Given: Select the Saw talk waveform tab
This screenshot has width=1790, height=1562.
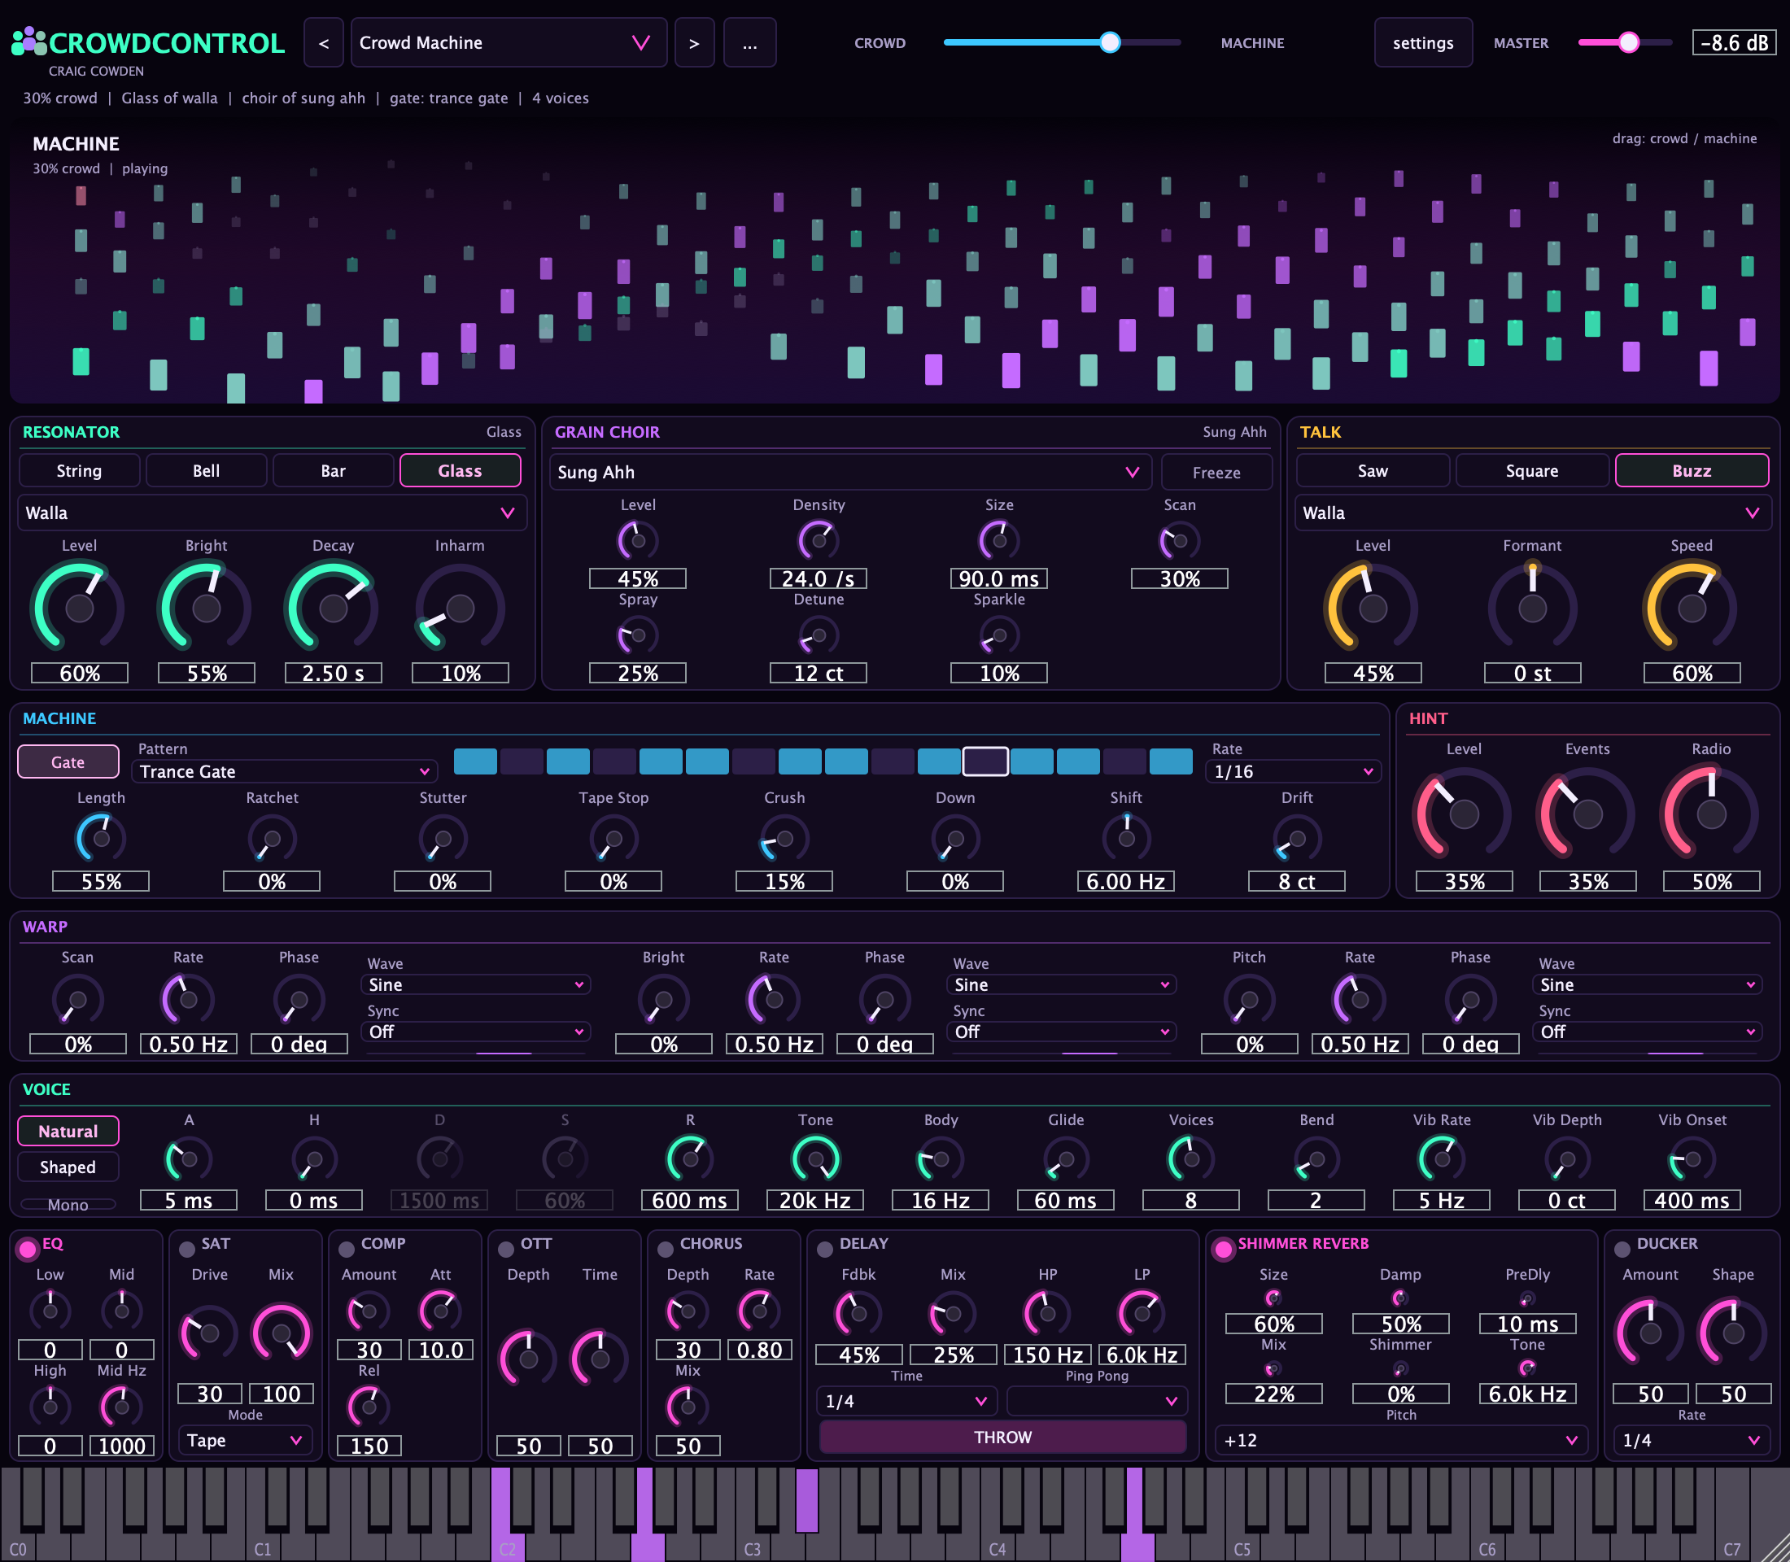Looking at the screenshot, I should click(1373, 471).
